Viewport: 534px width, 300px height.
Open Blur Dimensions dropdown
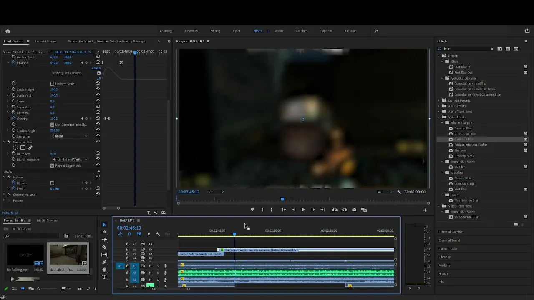(70, 160)
